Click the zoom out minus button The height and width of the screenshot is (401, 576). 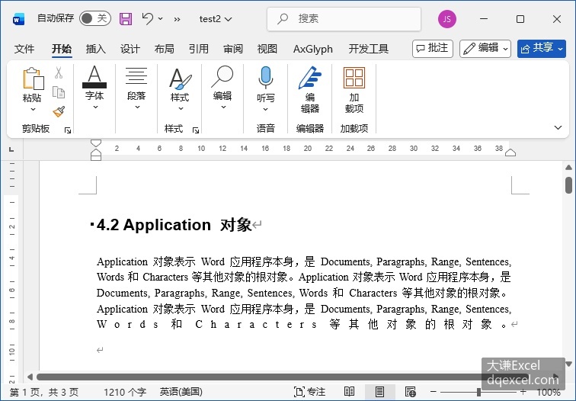pos(434,392)
